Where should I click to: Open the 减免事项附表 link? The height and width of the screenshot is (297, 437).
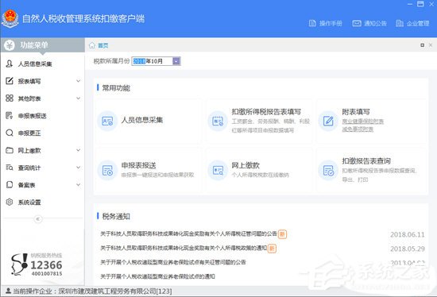pos(358,129)
